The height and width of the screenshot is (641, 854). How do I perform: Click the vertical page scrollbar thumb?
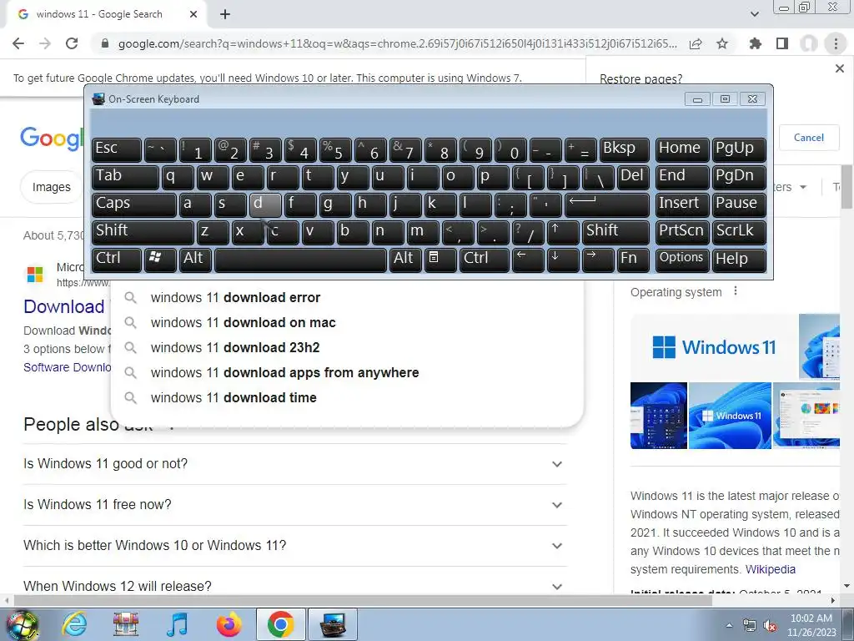[x=846, y=187]
